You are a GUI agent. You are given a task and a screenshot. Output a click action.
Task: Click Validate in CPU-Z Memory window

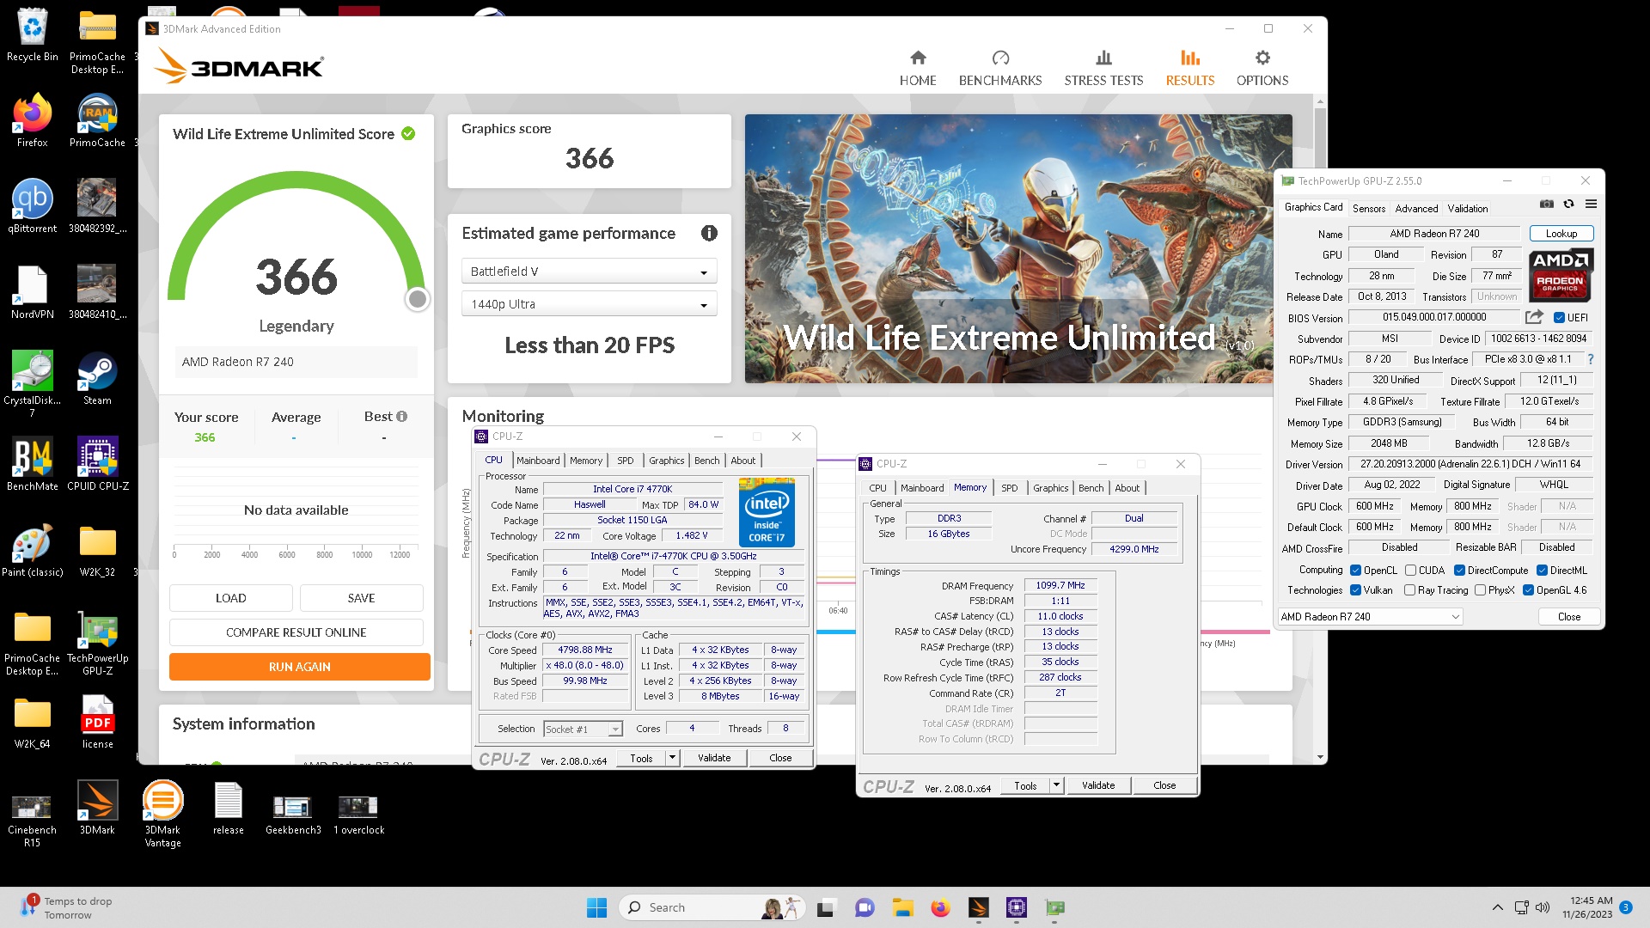pyautogui.click(x=1098, y=785)
